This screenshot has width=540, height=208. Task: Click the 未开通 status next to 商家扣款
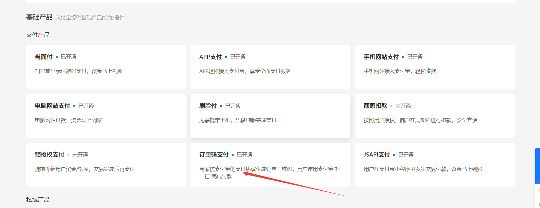403,106
